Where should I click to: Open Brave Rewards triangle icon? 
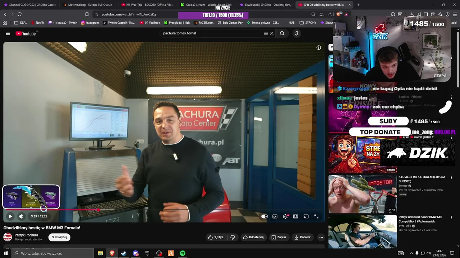(346, 14)
